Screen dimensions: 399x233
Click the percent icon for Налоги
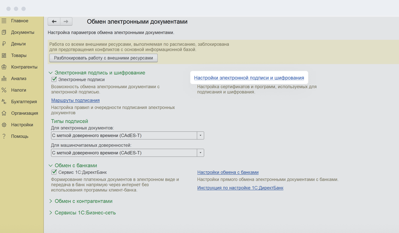tap(4, 90)
